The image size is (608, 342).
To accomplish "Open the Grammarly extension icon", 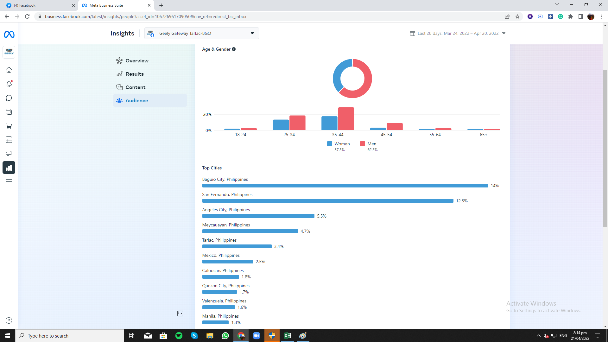I will 560,16.
